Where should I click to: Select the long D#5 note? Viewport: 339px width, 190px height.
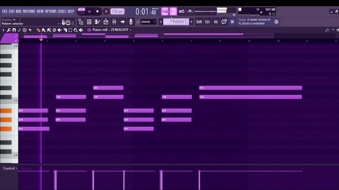pos(251,88)
